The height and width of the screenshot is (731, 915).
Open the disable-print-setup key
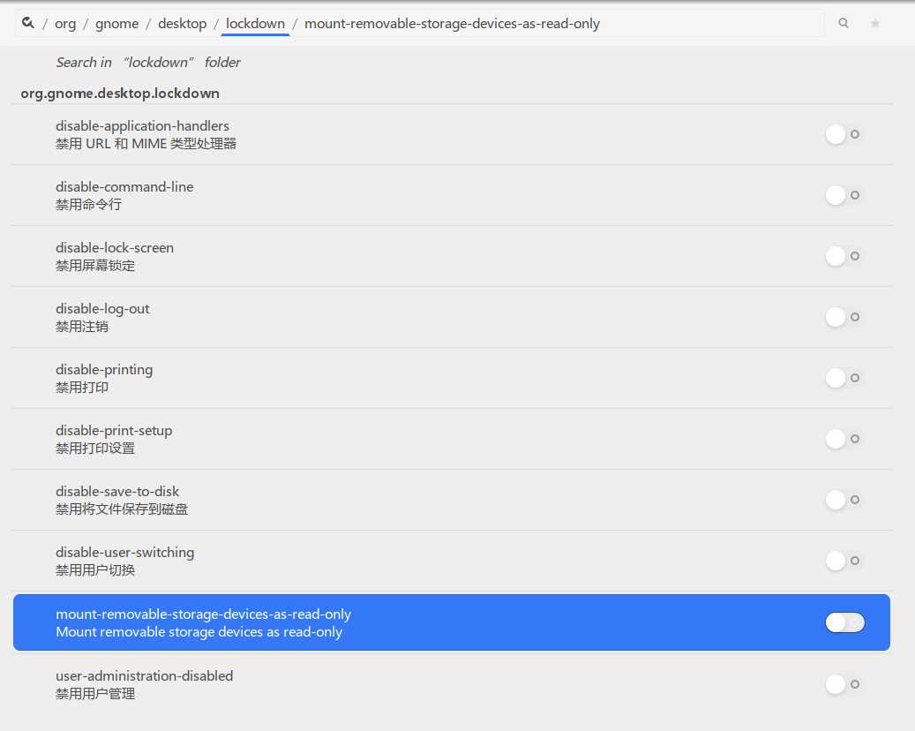pyautogui.click(x=452, y=439)
